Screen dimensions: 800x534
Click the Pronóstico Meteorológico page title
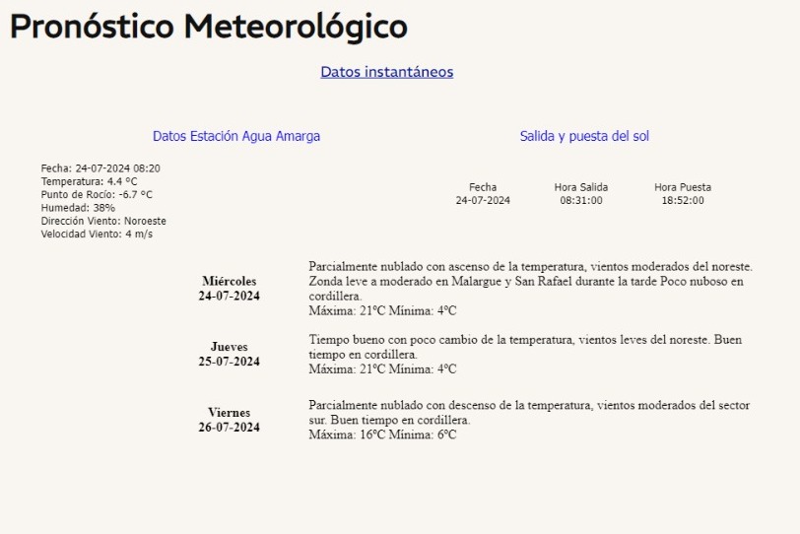click(209, 27)
